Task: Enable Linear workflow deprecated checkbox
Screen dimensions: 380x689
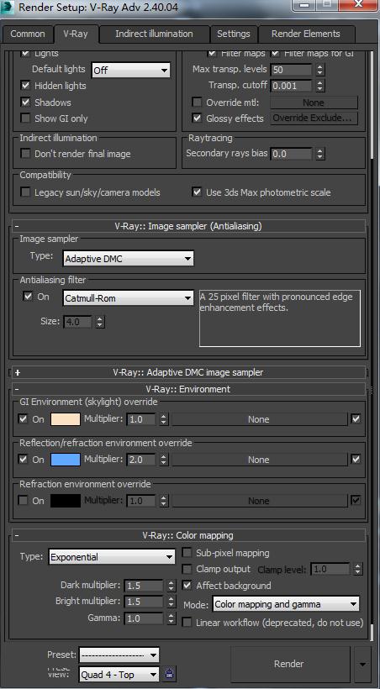Action: click(187, 623)
